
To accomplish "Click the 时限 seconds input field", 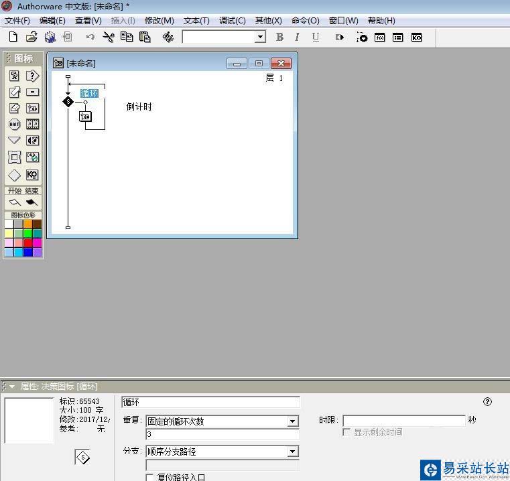I will 404,421.
